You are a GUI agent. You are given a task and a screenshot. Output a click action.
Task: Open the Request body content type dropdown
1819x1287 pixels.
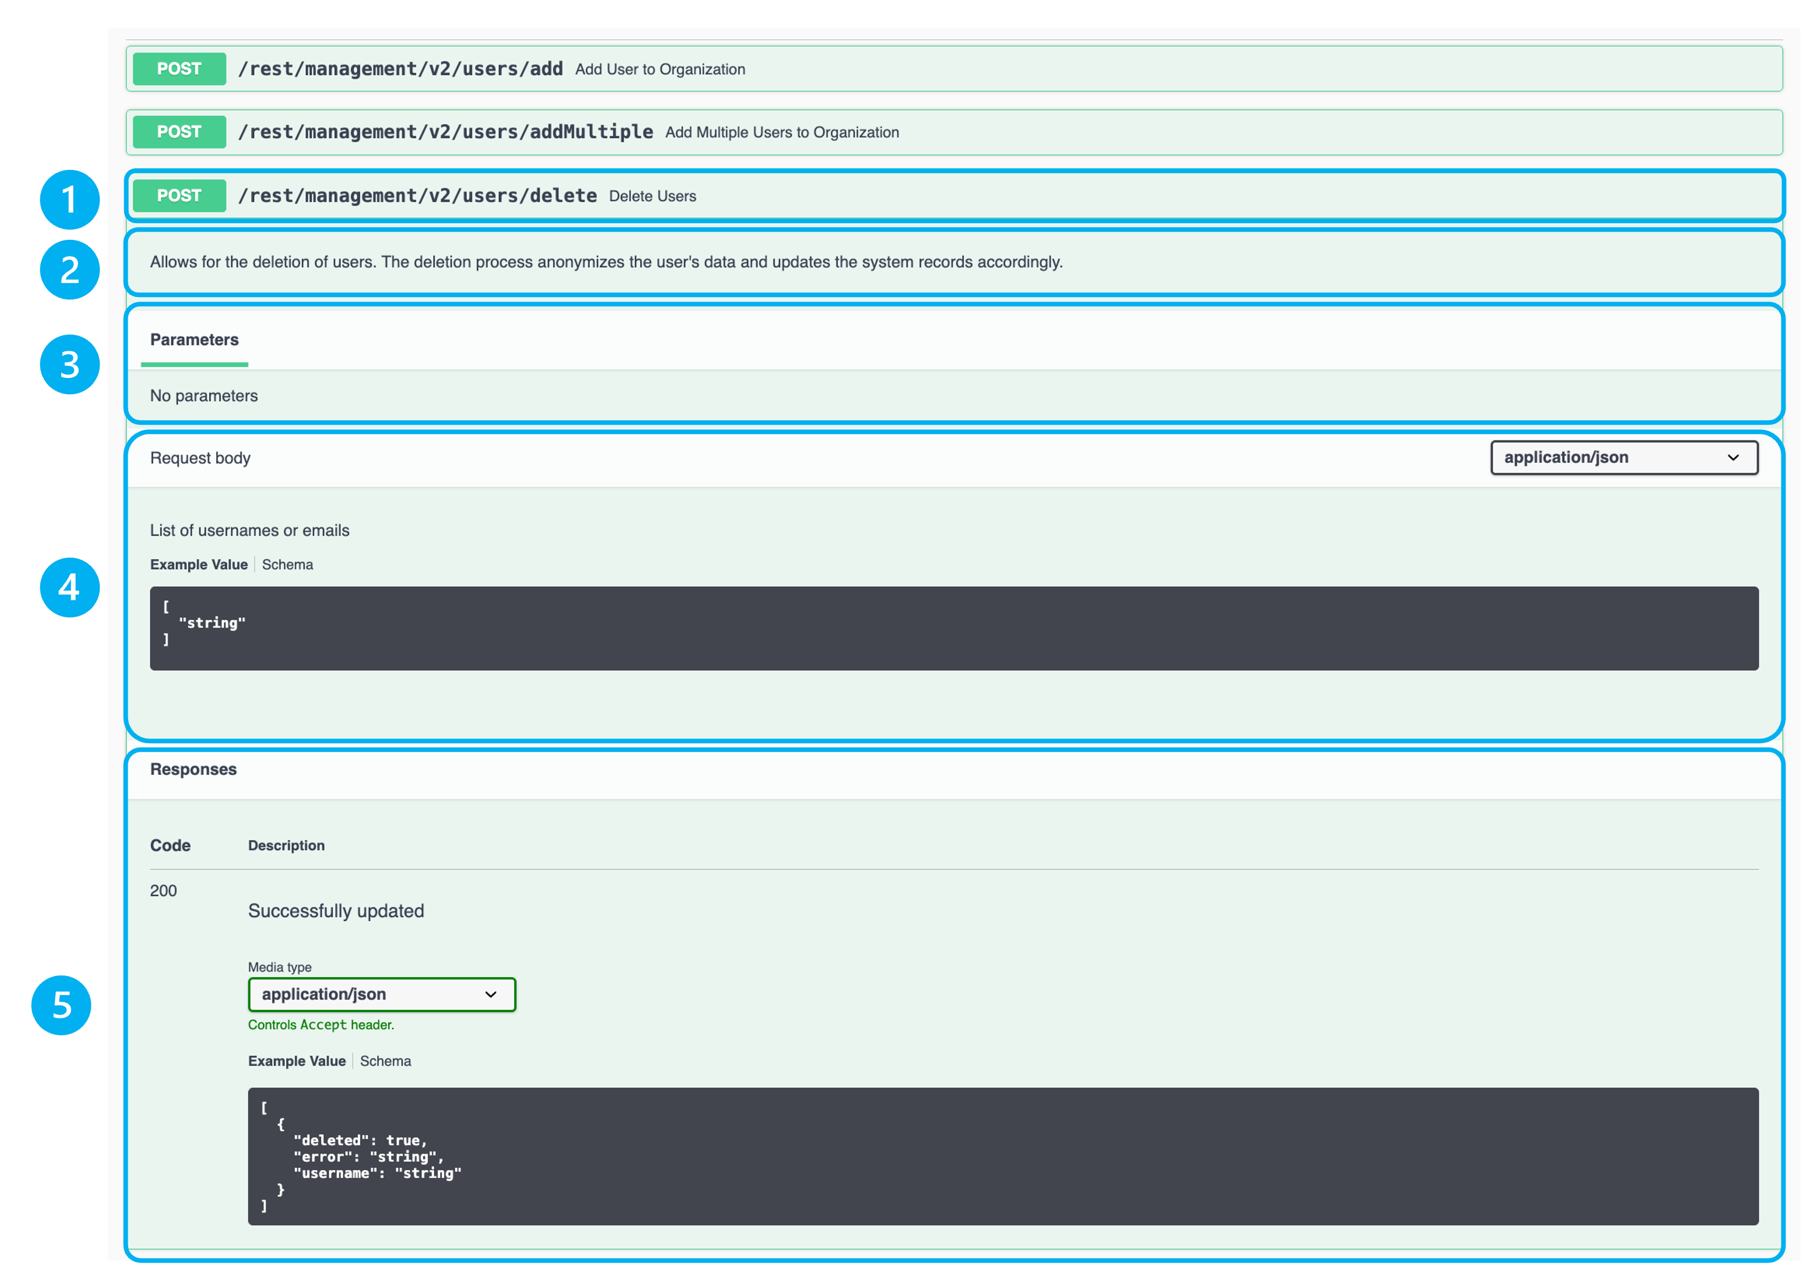click(x=1623, y=458)
